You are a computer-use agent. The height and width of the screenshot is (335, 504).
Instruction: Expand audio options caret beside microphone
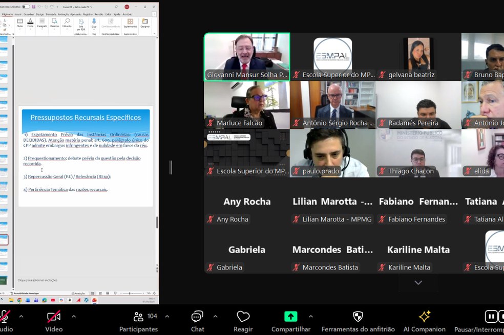pyautogui.click(x=21, y=317)
